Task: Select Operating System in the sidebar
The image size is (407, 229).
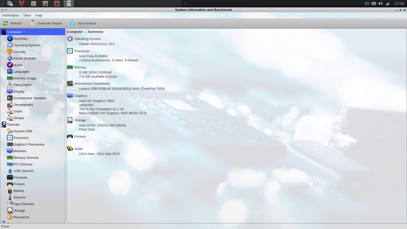Action: point(27,45)
